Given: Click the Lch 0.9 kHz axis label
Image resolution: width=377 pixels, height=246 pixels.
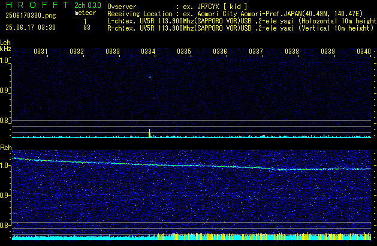Looking at the screenshot, I should tap(4, 91).
